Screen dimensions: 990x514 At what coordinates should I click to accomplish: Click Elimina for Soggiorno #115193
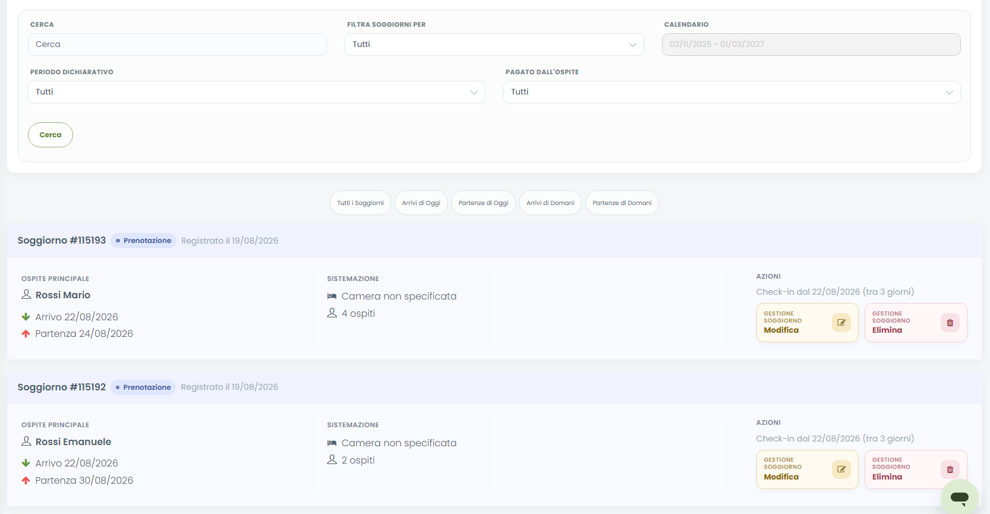916,323
